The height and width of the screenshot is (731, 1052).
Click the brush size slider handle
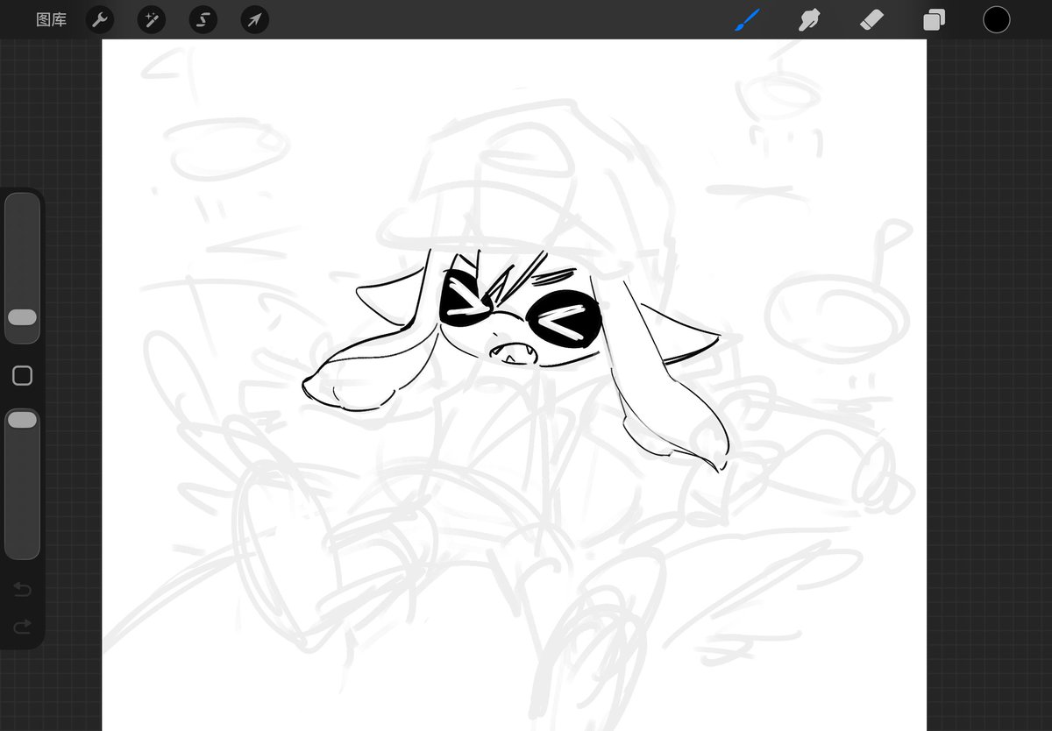[22, 317]
